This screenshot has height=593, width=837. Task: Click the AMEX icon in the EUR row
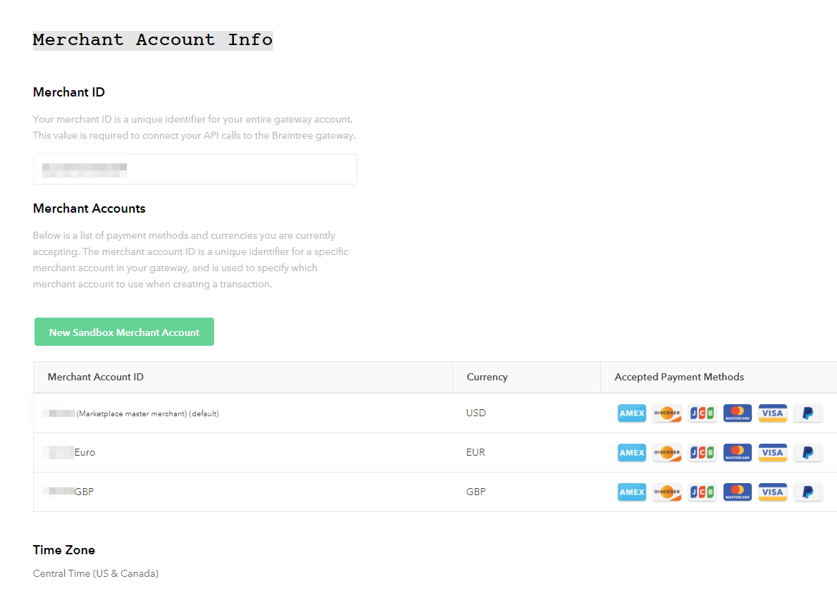tap(631, 453)
